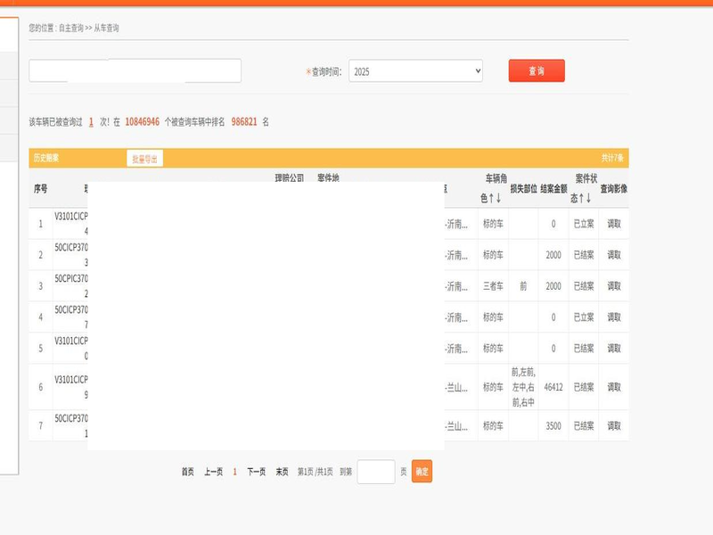Click 调取 in row 1
713x535 pixels.
point(614,224)
